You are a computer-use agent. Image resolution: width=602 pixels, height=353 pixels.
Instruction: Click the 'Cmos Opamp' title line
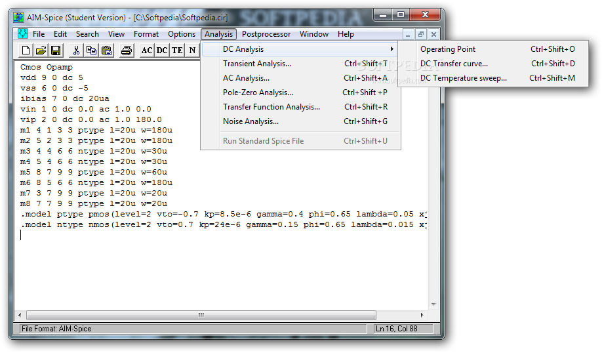click(x=47, y=67)
